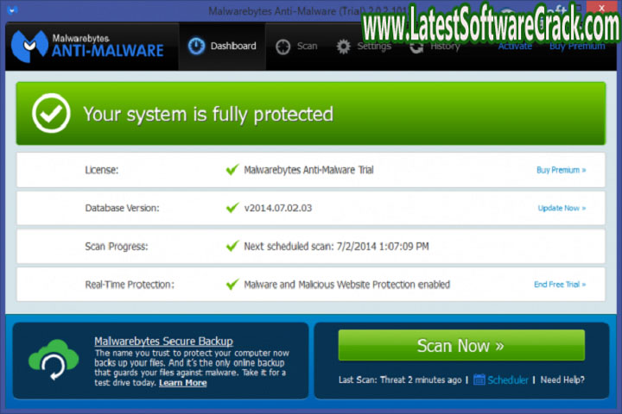
Task: Click 'Malwarebytes Anti-Malware Trial' license text
Action: tap(308, 170)
